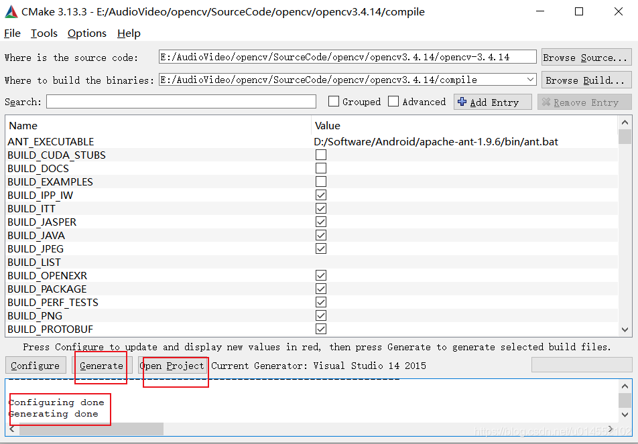Screen dimensions: 638x444
Task: Click the Open Project button
Action: (x=172, y=366)
